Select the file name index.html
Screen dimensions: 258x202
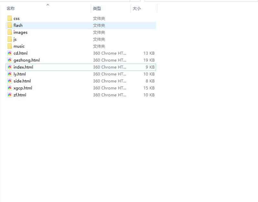click(x=23, y=67)
